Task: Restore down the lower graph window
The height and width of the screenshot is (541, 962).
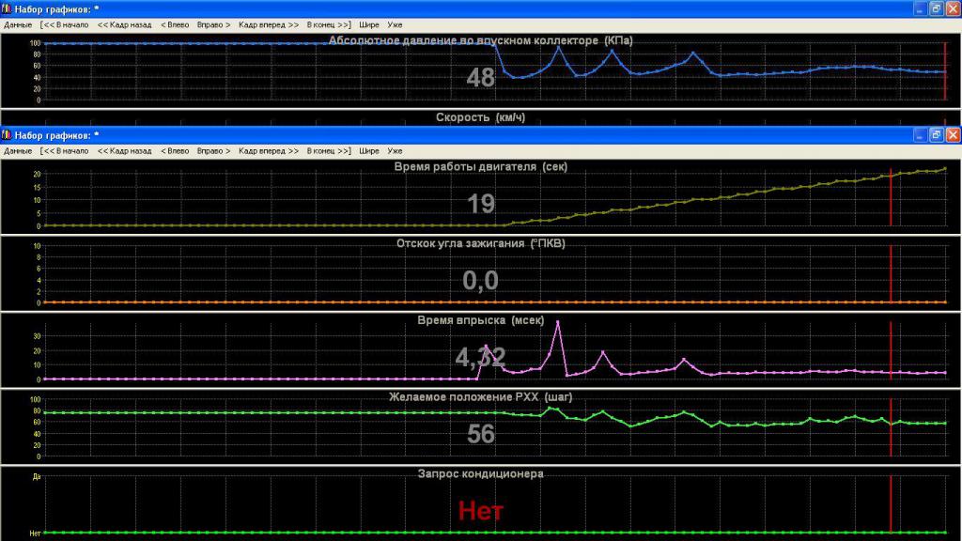Action: 936,135
